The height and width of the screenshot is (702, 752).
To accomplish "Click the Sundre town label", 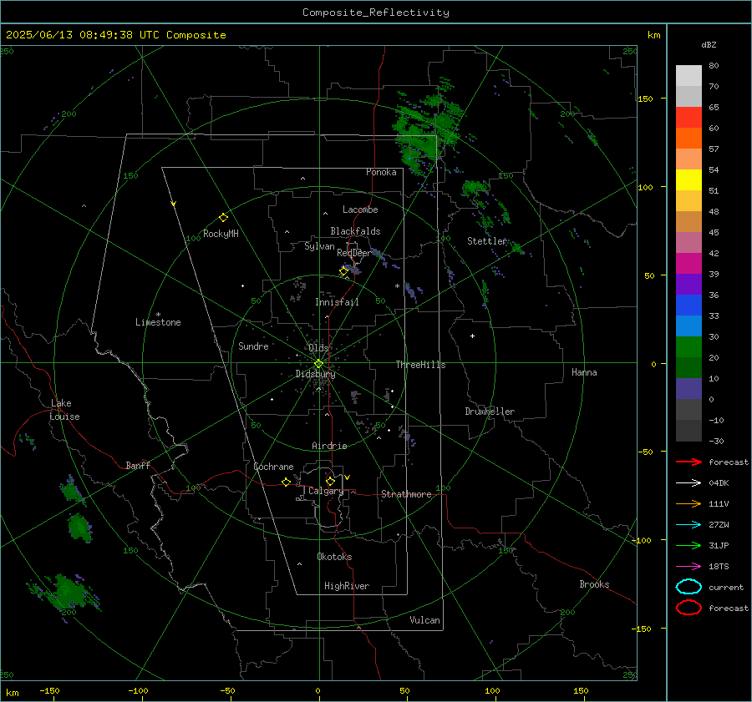I will 253,346.
